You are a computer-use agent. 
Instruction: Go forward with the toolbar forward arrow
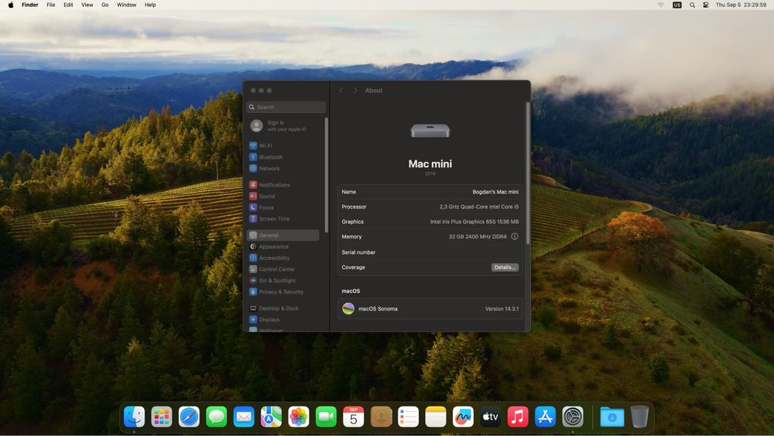tap(354, 91)
